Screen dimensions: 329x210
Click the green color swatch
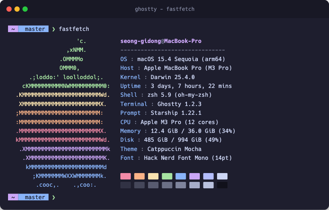[x=167, y=176]
